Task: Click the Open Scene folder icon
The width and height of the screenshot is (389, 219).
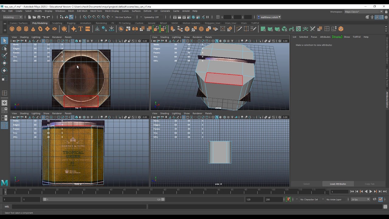Action: (34, 17)
